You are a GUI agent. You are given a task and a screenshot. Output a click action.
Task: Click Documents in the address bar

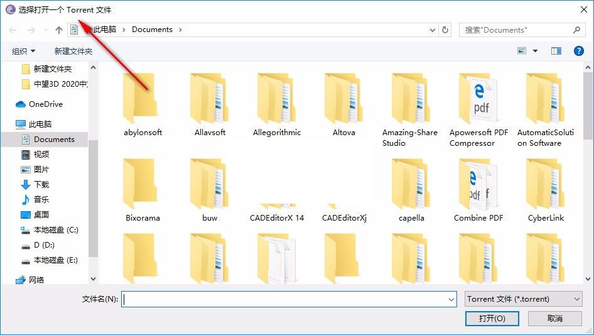152,30
